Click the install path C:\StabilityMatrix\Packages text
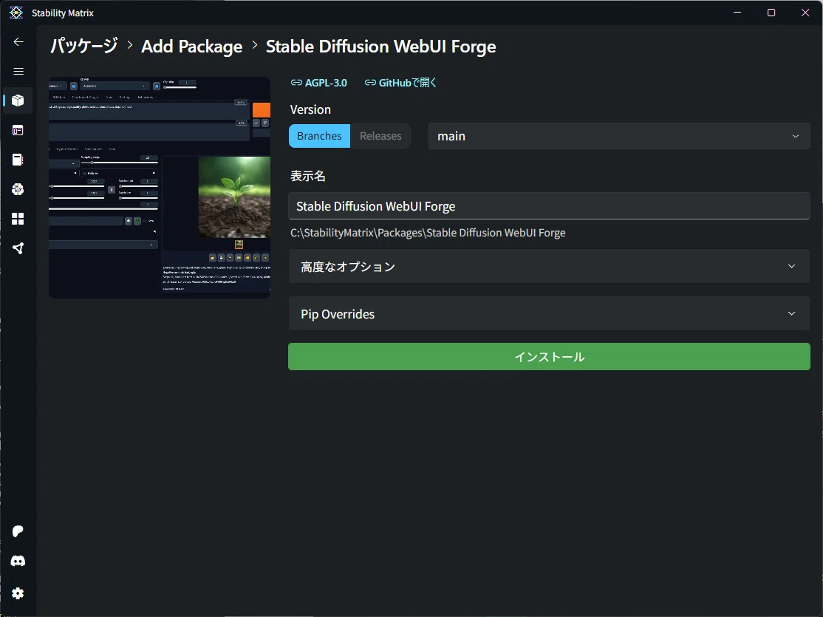The image size is (823, 617). tap(428, 233)
